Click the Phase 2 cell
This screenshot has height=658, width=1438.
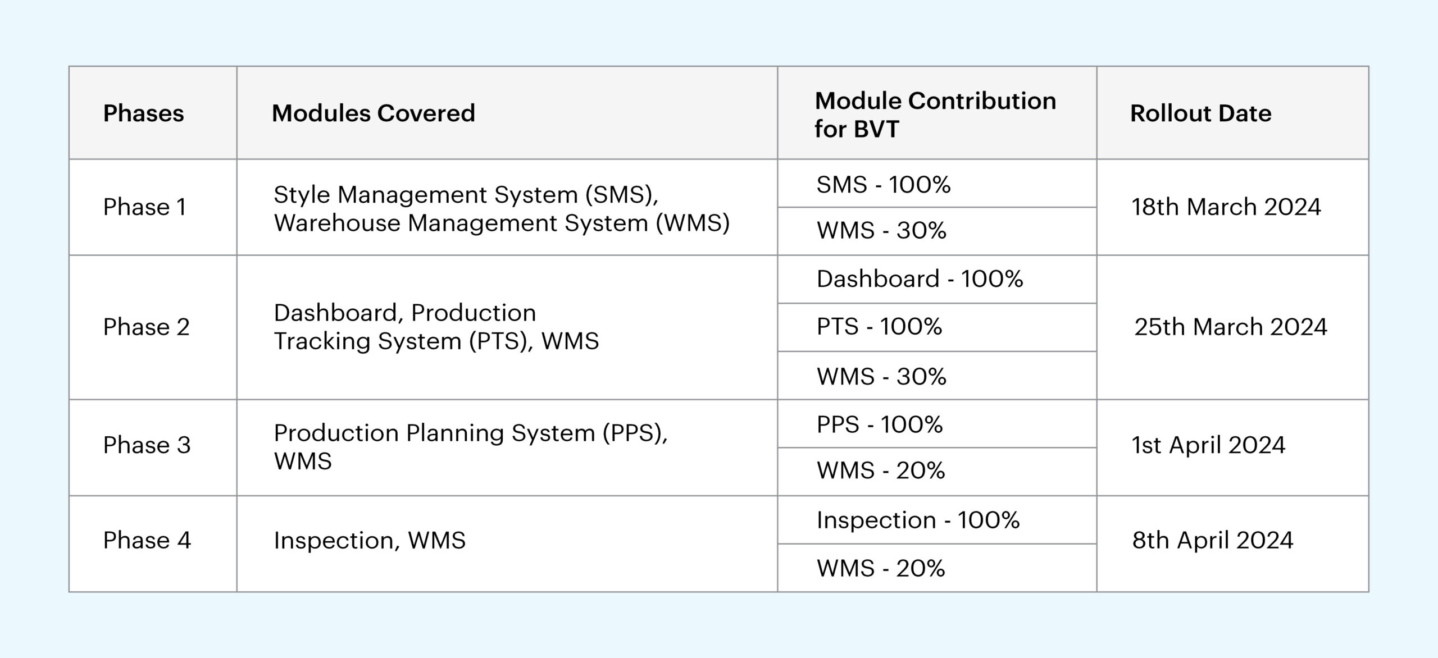tap(146, 327)
